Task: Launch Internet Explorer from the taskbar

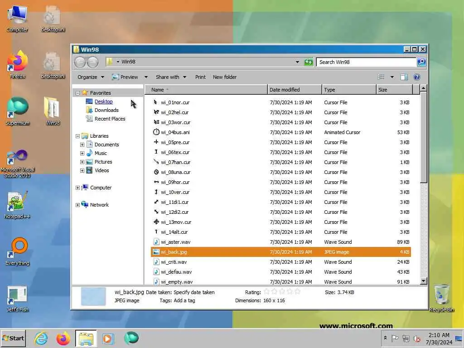Action: coord(41,338)
